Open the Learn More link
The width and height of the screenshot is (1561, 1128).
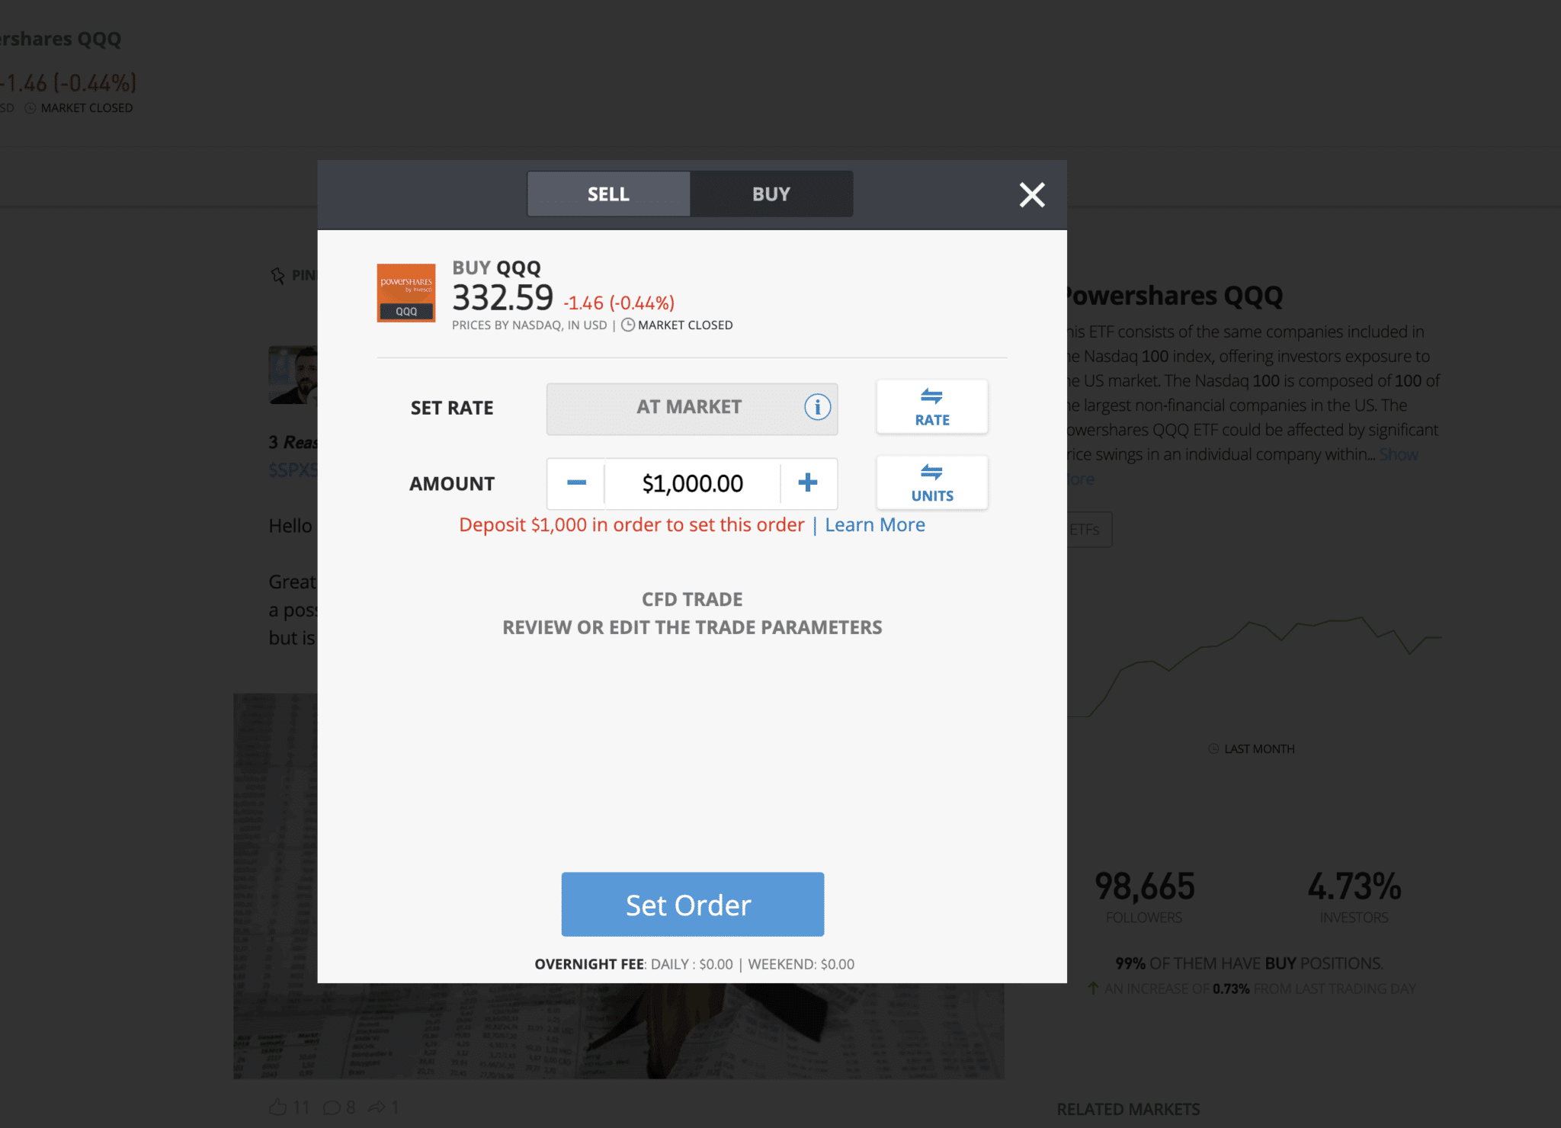pos(875,525)
